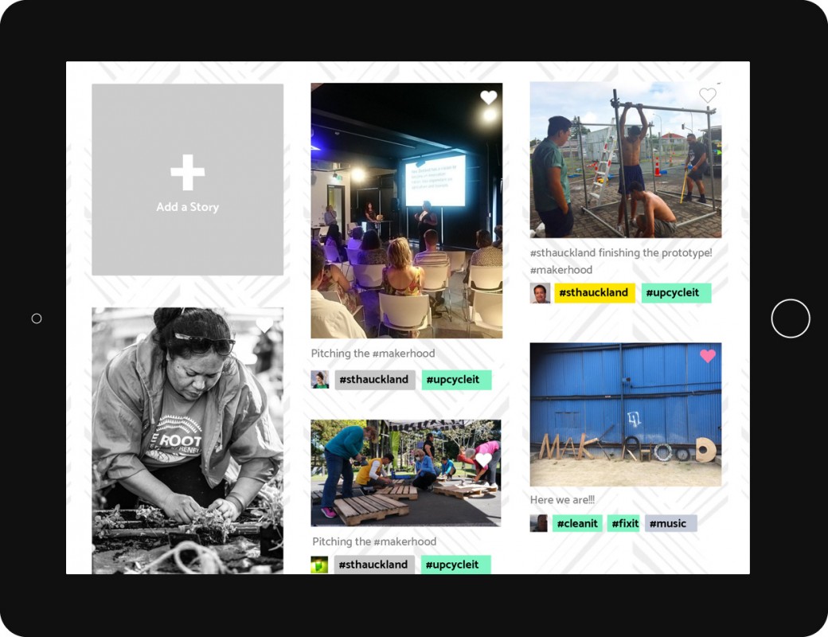The image size is (828, 637).
Task: Open the green avatar under pallet post
Action: [x=319, y=565]
